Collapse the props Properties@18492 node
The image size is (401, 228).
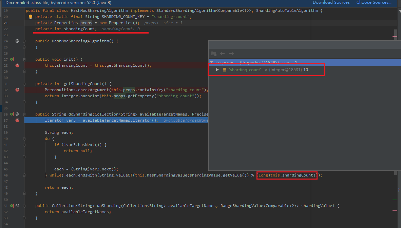(x=211, y=62)
